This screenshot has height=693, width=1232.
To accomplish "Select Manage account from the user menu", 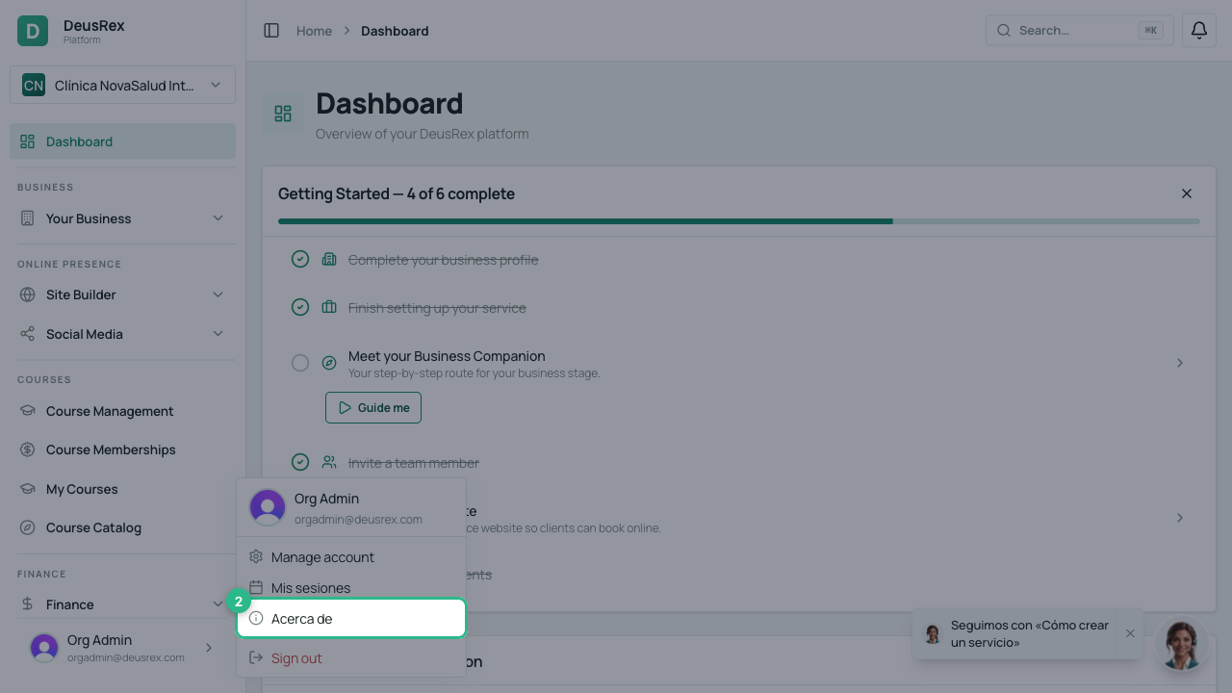I will (x=351, y=557).
